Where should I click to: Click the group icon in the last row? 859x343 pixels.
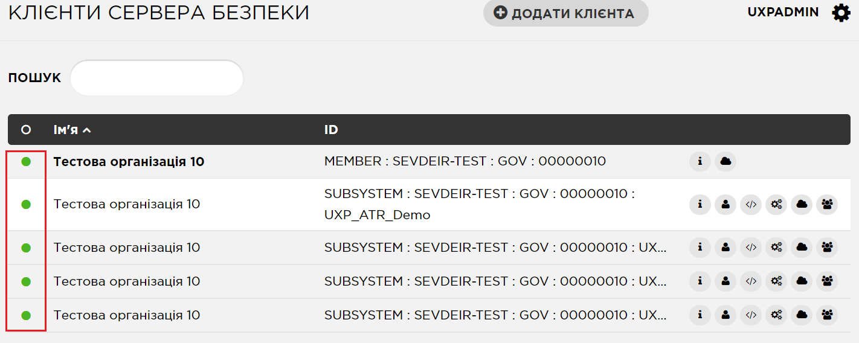(x=827, y=315)
